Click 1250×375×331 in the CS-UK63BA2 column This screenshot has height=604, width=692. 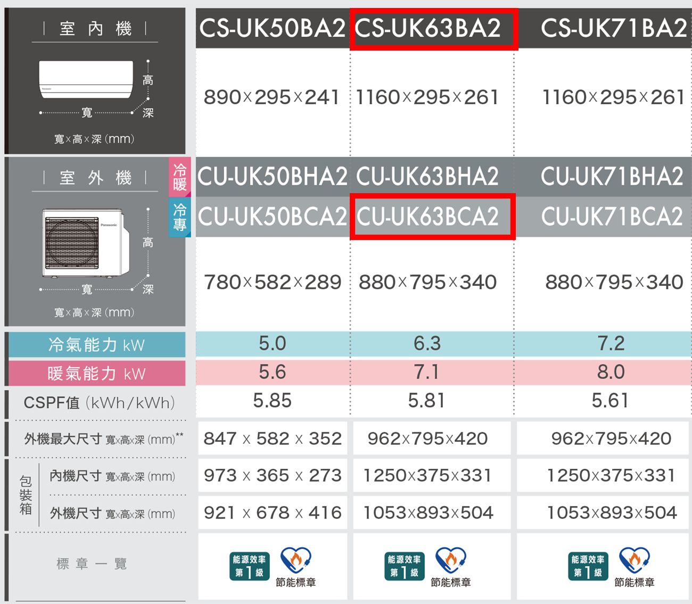point(427,475)
